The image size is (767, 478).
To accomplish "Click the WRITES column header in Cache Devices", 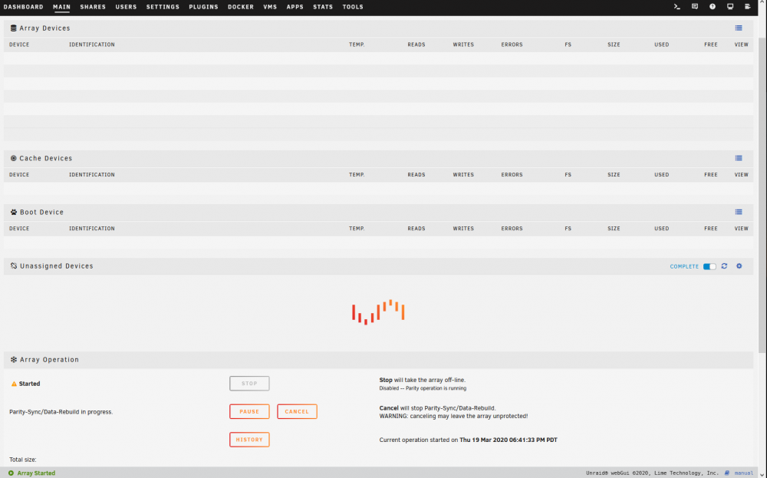I will pos(463,175).
